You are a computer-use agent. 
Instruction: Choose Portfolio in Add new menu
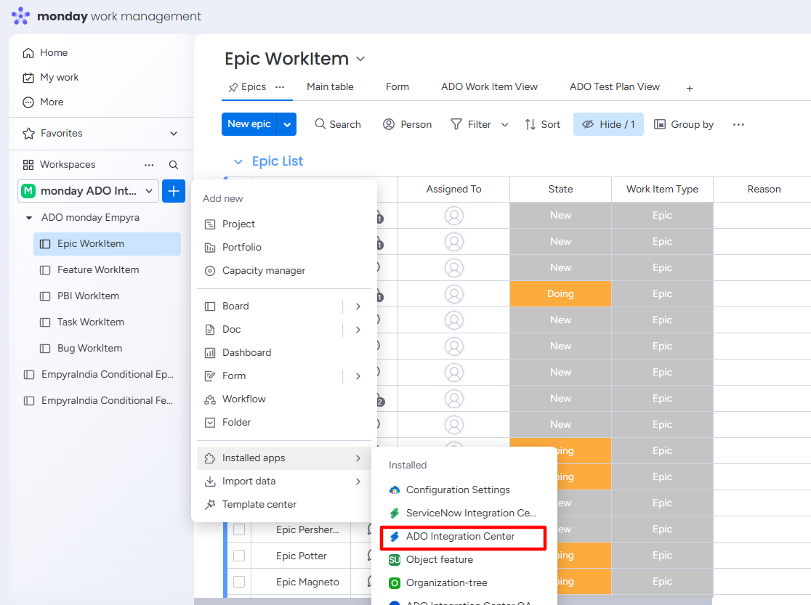tap(283, 248)
